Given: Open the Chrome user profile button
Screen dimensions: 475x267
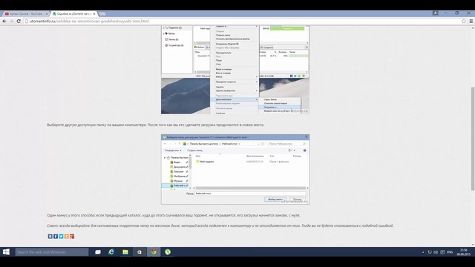Looking at the screenshot, I should [436, 13].
